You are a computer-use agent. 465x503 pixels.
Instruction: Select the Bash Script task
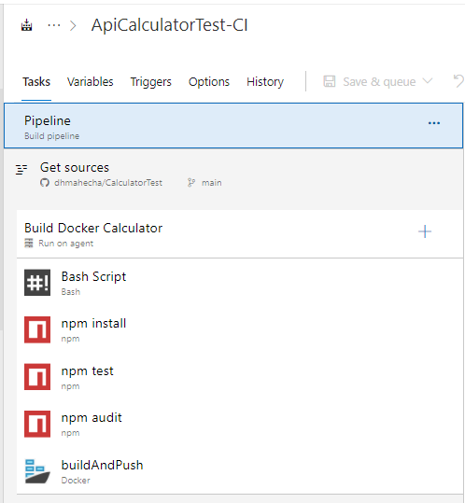click(x=240, y=283)
